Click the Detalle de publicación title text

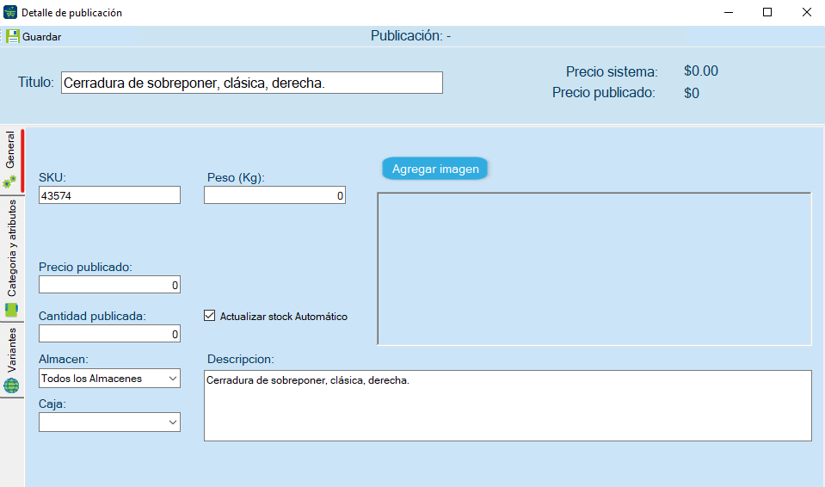point(71,13)
